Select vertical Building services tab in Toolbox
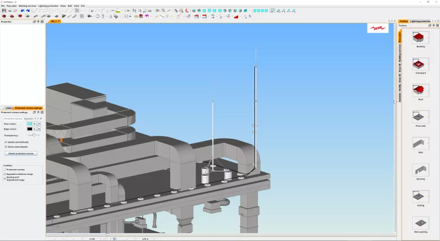The height and width of the screenshot is (241, 440). point(400,53)
